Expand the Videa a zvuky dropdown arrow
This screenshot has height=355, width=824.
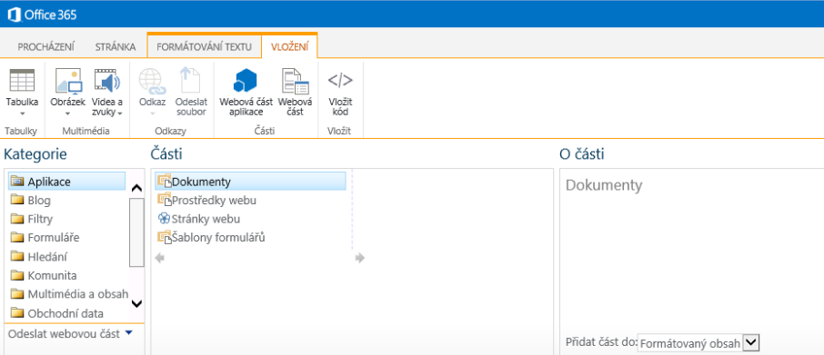tap(120, 113)
